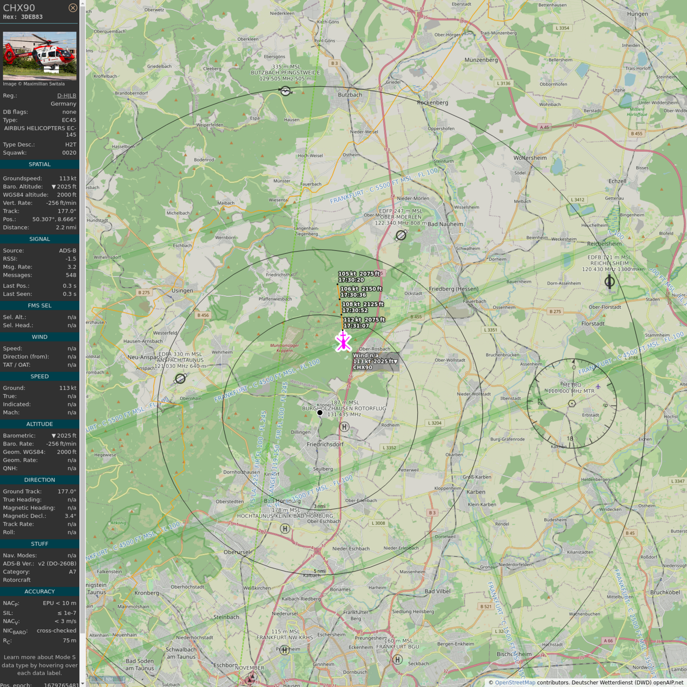Click the Frankfurt NW-KRHS heliport H icon
Screen dimensions: 687x687
[x=284, y=650]
